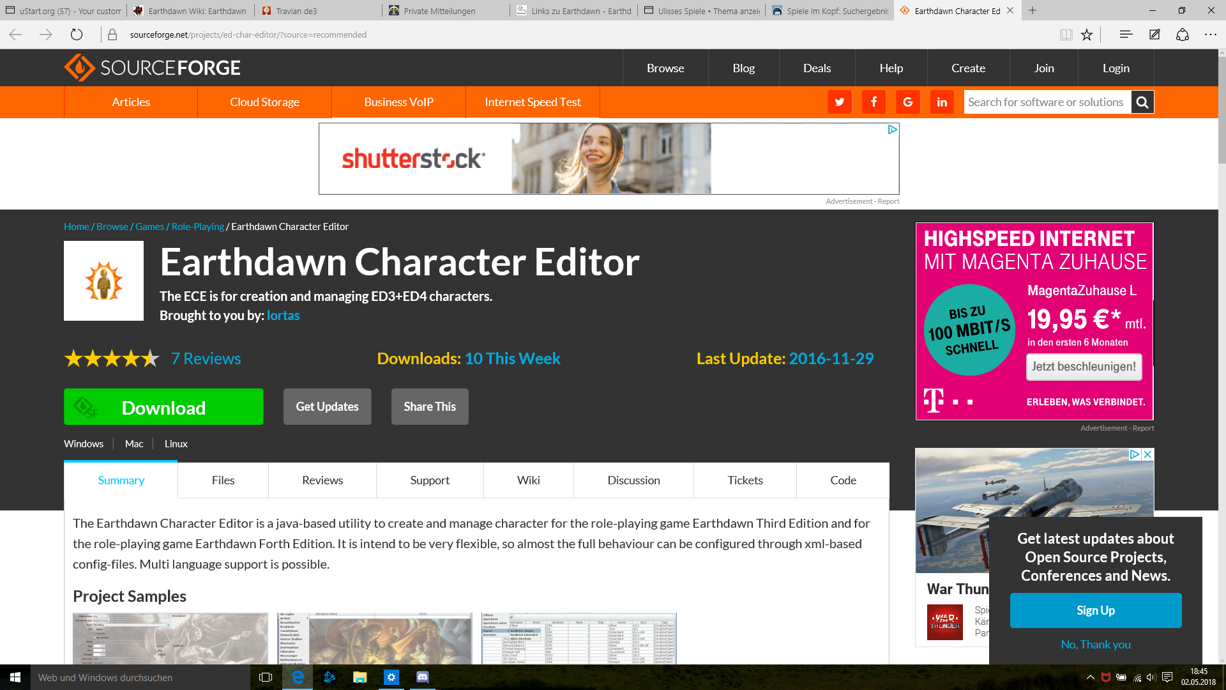
Task: Open the Discussion project tab
Action: [633, 480]
